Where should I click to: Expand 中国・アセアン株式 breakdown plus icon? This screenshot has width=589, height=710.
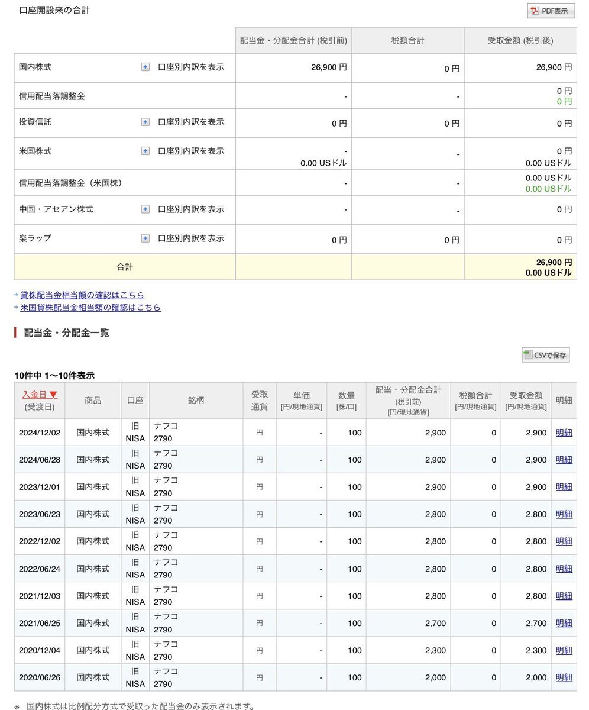(x=145, y=209)
